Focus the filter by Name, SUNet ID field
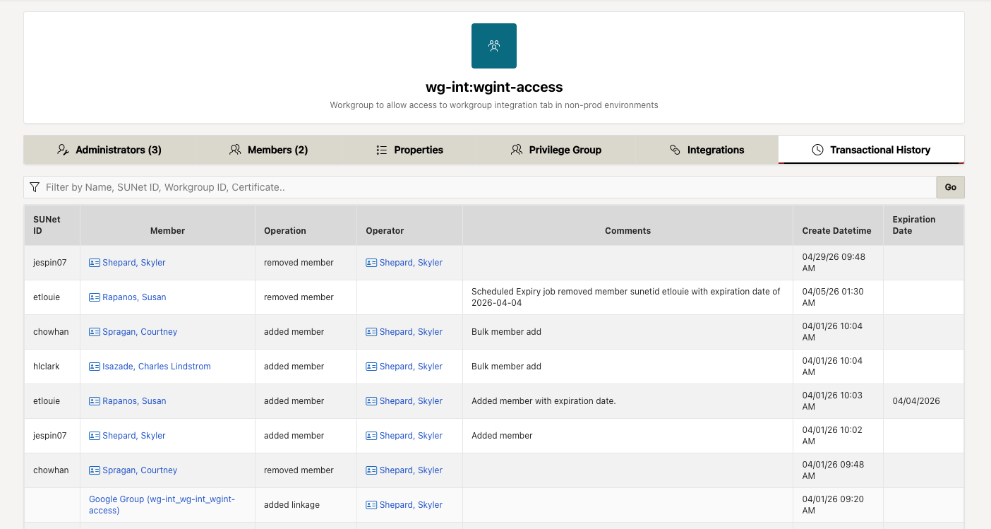The image size is (991, 529). pyautogui.click(x=480, y=187)
